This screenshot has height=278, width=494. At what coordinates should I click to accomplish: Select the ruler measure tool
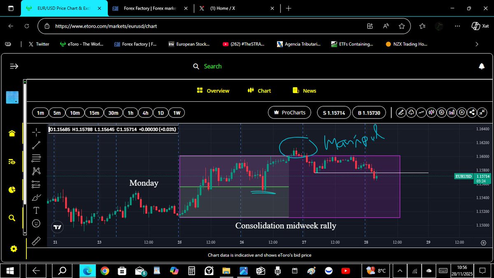coord(37,241)
